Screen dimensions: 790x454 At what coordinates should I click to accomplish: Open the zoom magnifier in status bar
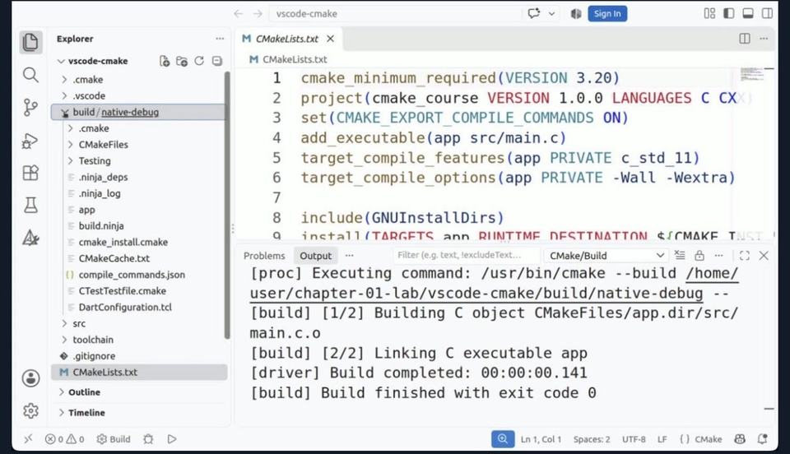(x=503, y=439)
